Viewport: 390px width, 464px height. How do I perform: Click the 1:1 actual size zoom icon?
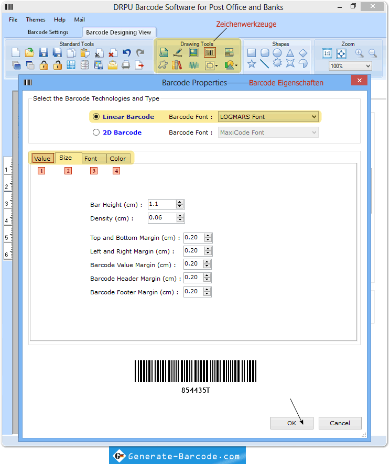[x=327, y=53]
